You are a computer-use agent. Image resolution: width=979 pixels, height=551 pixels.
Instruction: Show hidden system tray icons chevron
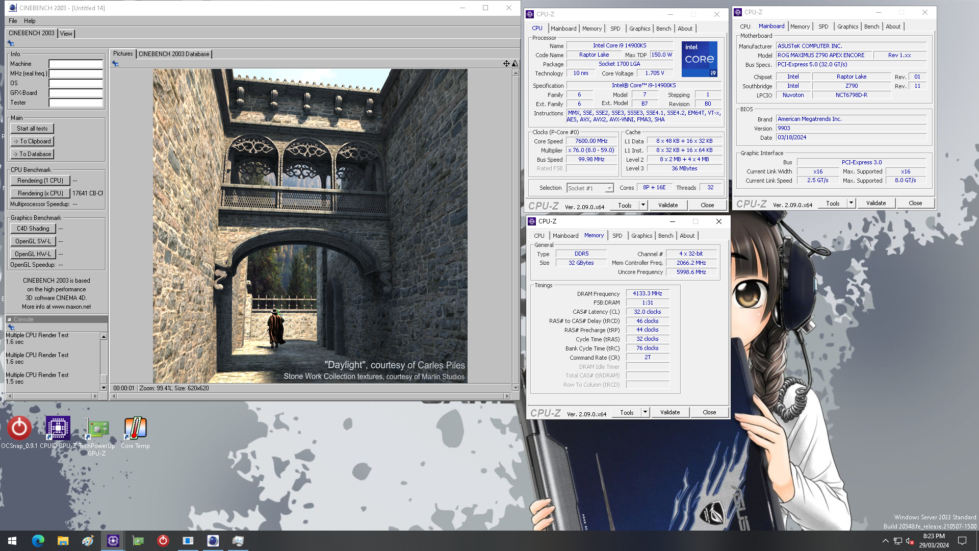coord(885,541)
